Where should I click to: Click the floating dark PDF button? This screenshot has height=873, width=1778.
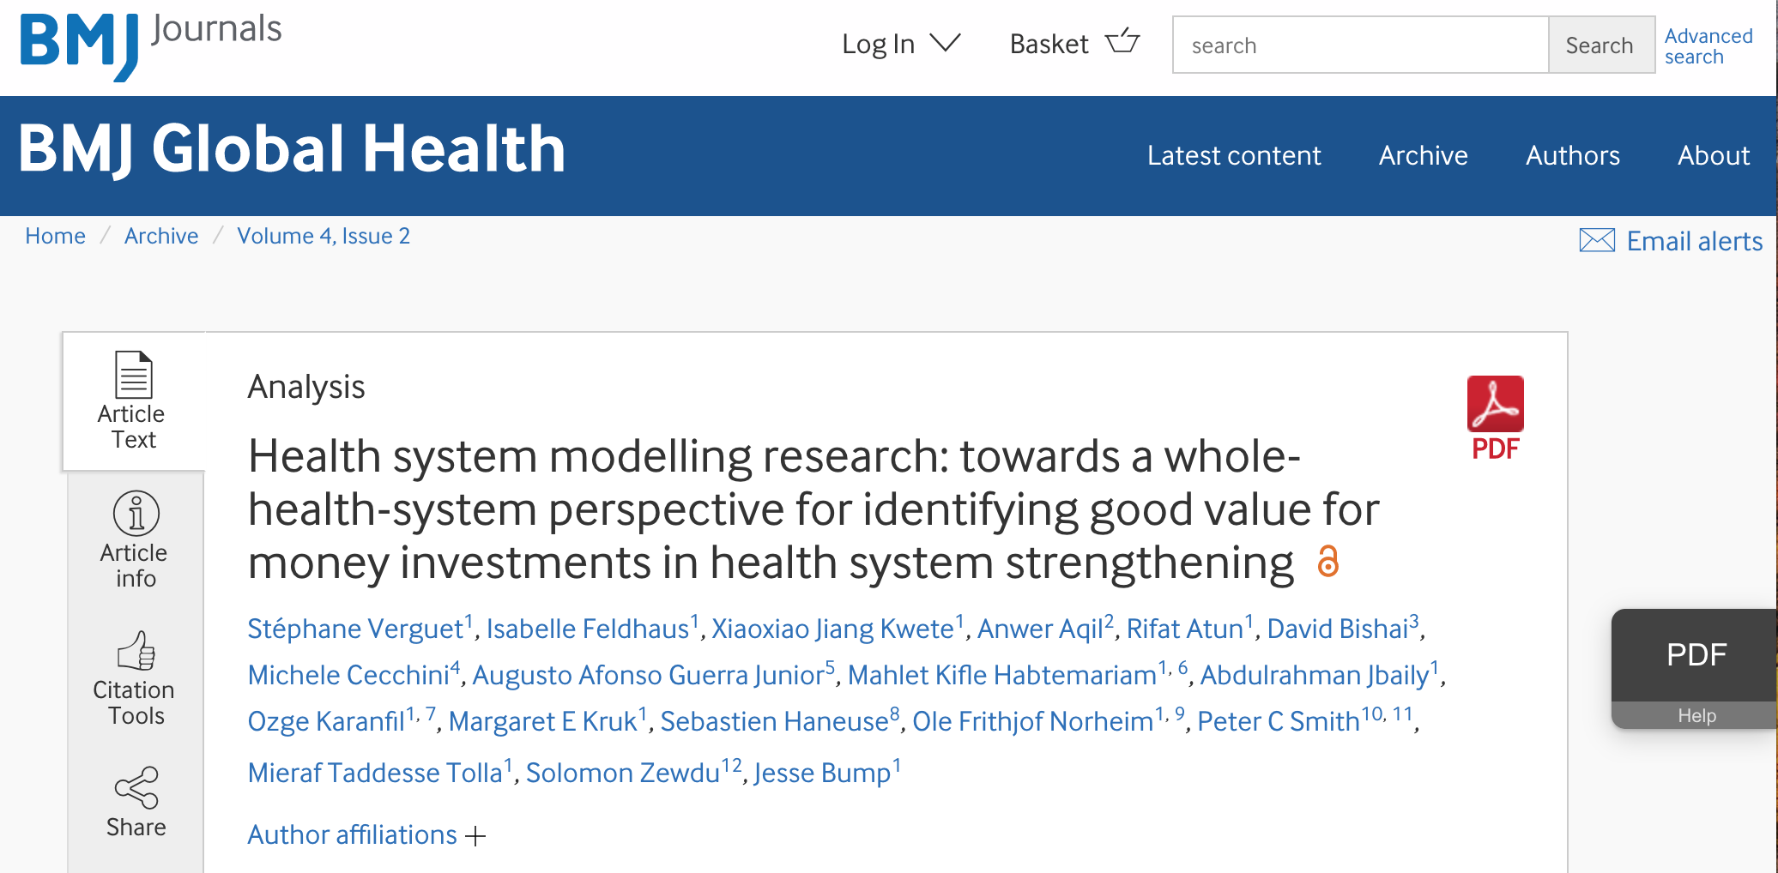coord(1696,655)
